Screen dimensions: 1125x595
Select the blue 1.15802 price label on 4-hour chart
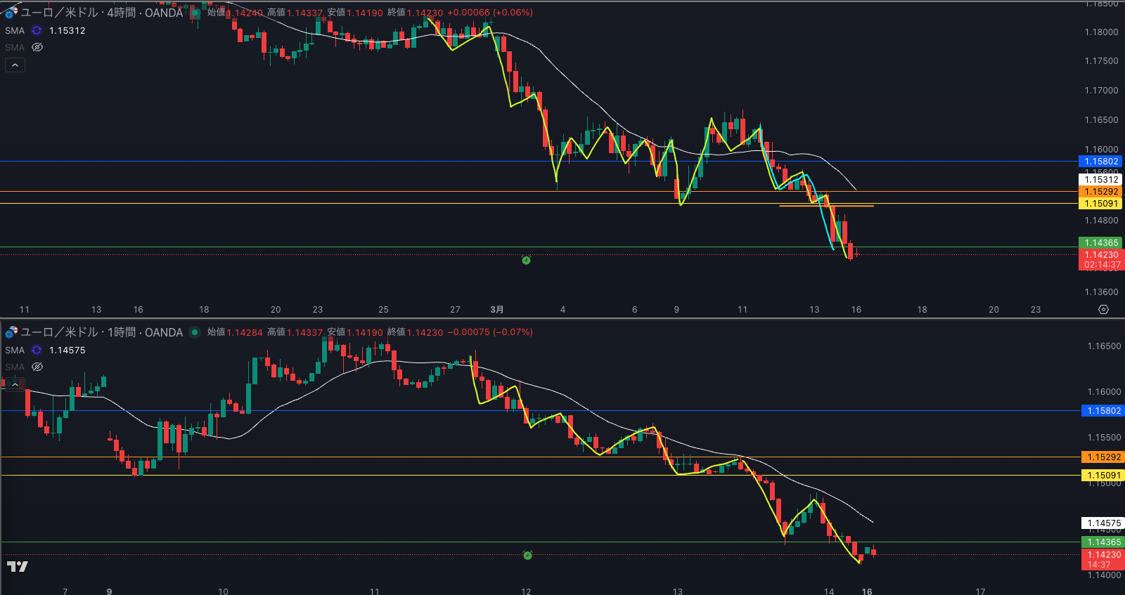(x=1101, y=162)
